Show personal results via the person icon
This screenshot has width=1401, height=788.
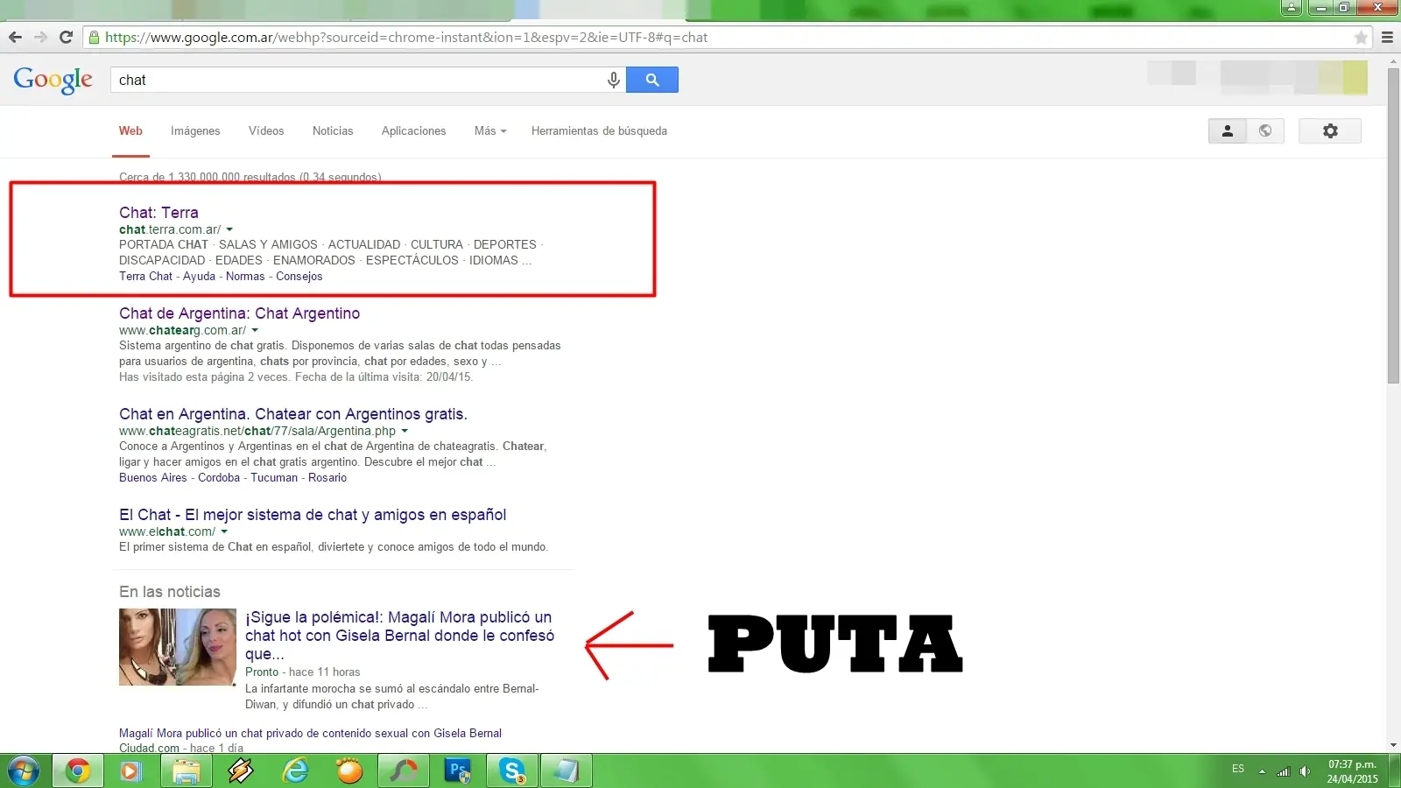tap(1228, 130)
